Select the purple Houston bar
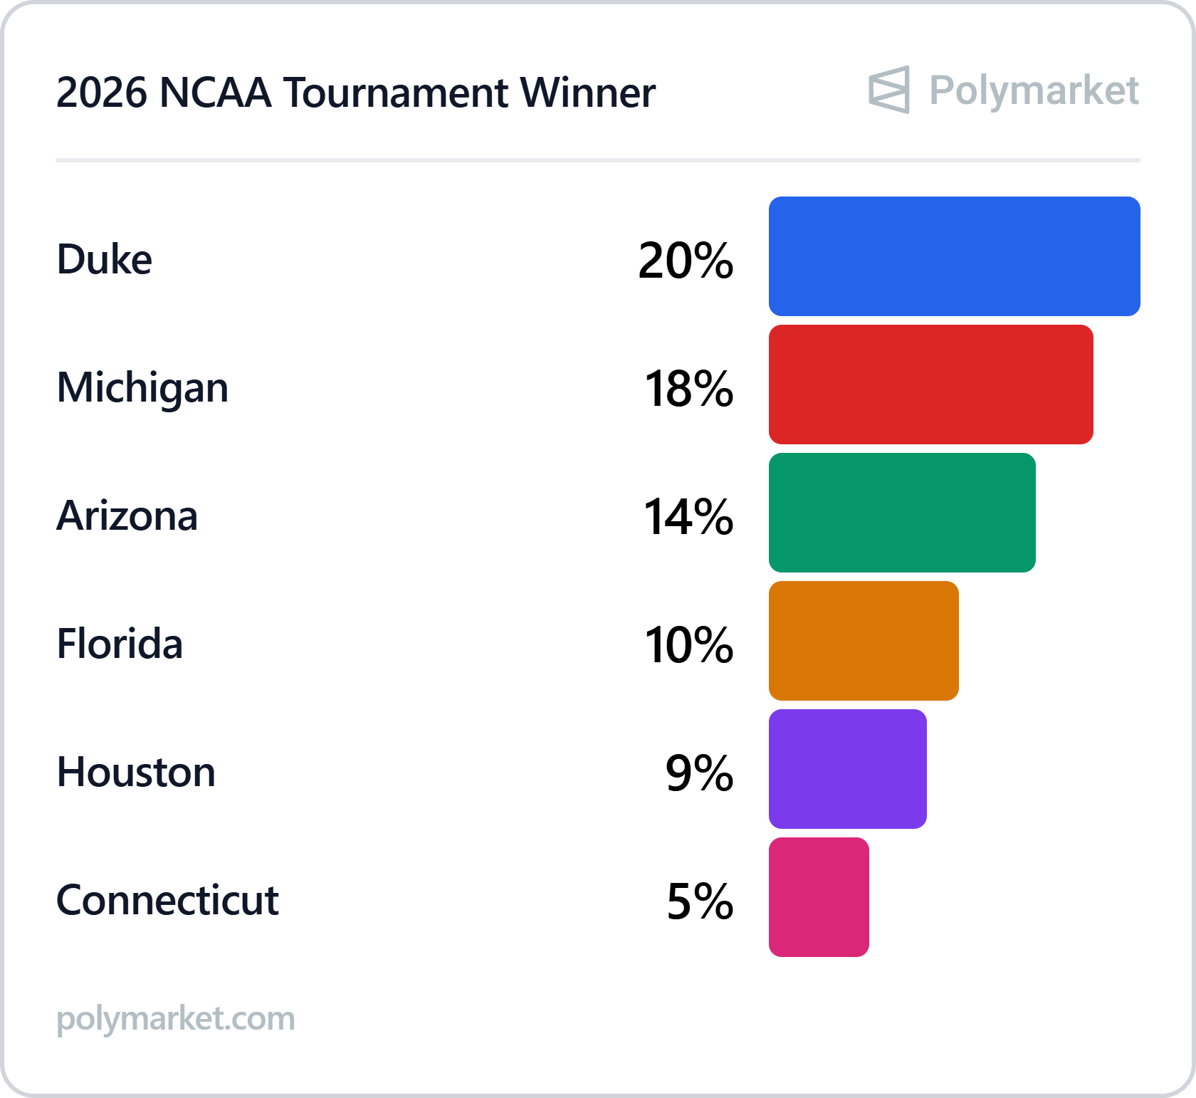Screen dimensions: 1196x1098 pos(847,769)
